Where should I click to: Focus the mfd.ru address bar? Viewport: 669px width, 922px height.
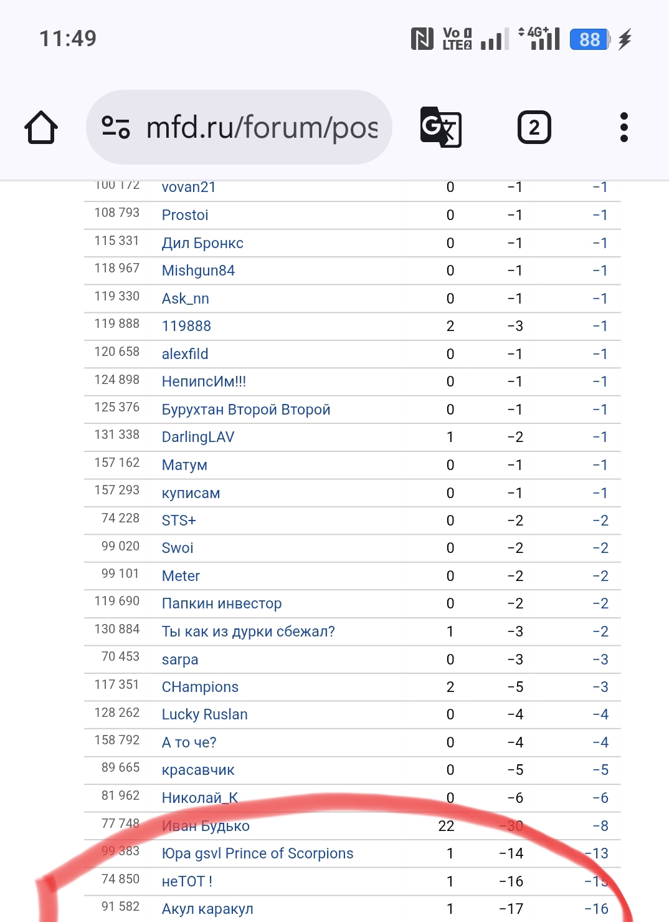tap(262, 127)
